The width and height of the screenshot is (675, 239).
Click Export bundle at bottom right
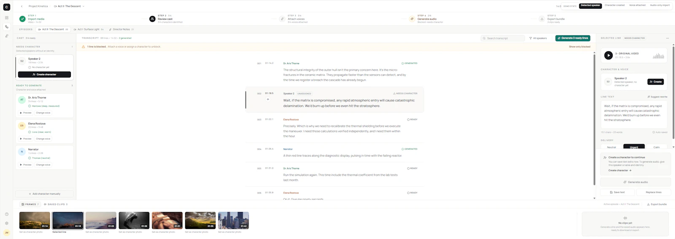657,204
